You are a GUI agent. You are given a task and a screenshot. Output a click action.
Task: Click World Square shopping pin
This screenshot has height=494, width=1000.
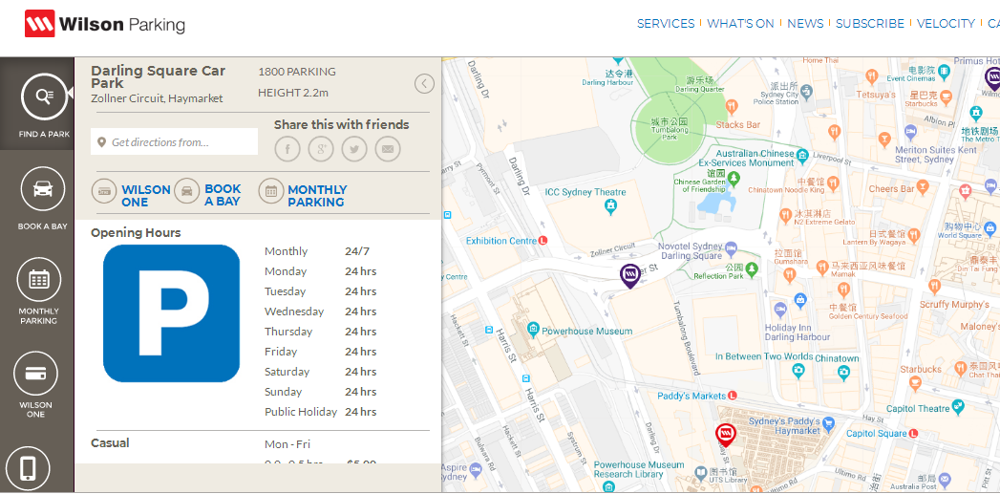[x=989, y=227]
